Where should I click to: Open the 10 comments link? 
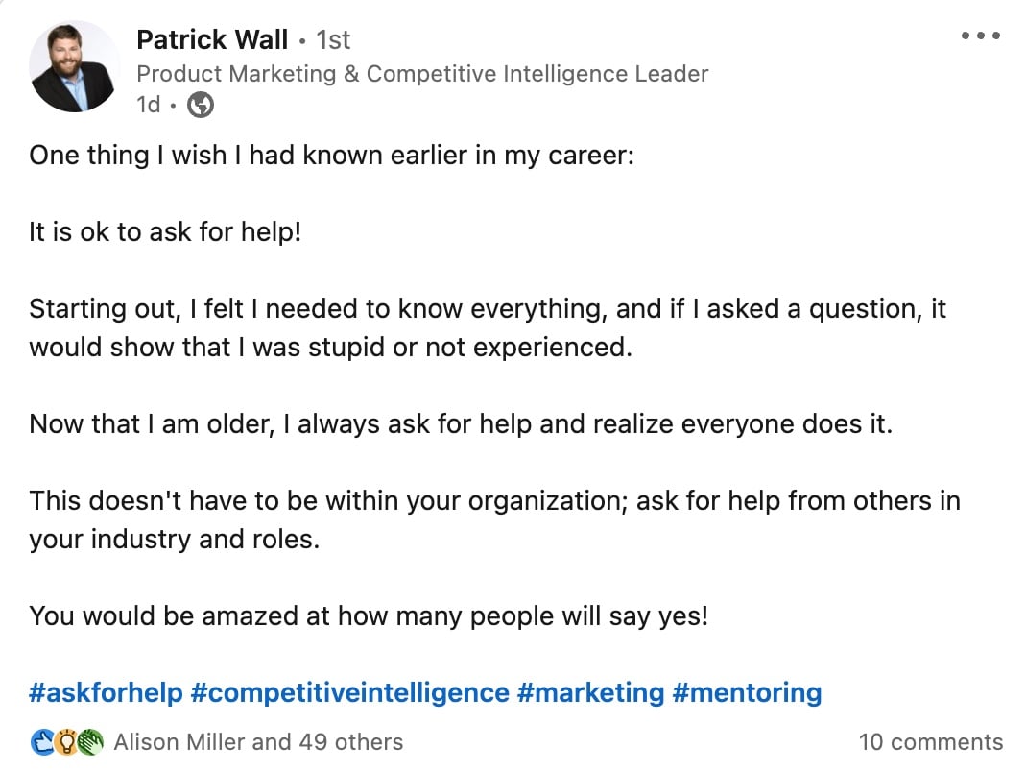point(930,742)
